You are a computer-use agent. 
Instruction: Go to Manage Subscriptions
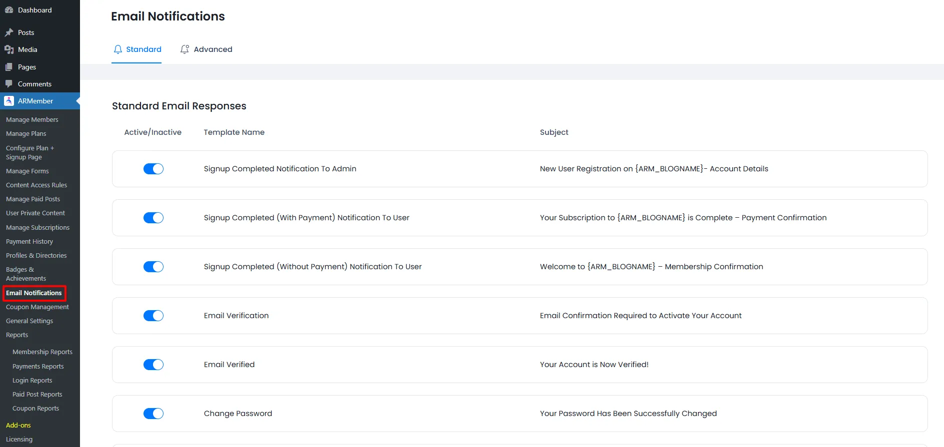tap(38, 228)
